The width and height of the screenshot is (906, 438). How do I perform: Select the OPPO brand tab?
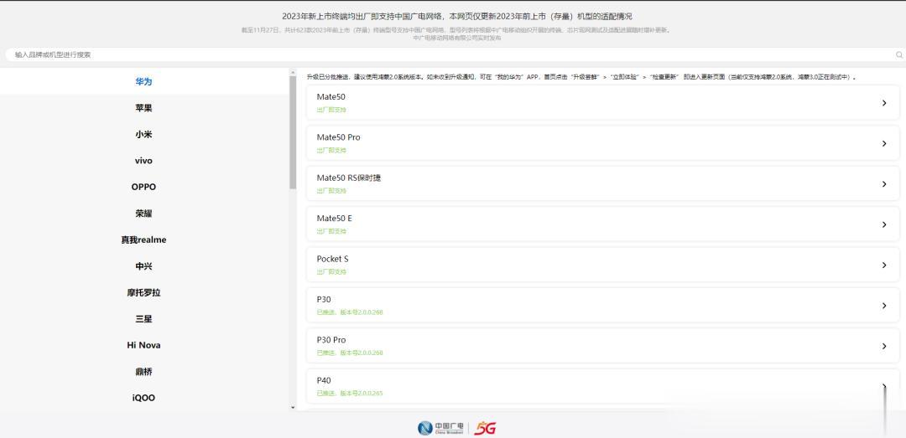(x=144, y=187)
